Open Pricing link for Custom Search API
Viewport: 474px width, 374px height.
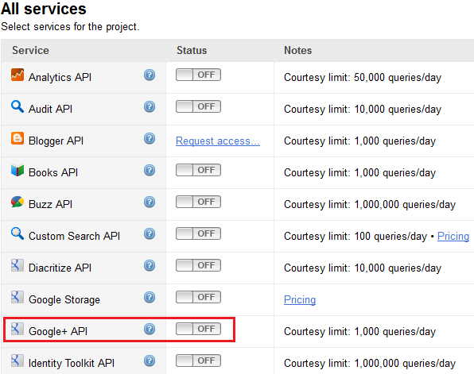(453, 237)
